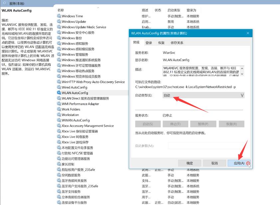The height and width of the screenshot is (205, 280).
Task: Click the gear icon beside Windows 感知服务
Action: point(59,43)
